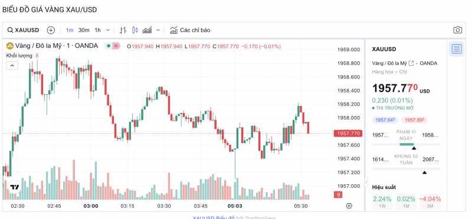Select the bar chart style icon
Screen dimensions: 472x219
tap(123, 30)
